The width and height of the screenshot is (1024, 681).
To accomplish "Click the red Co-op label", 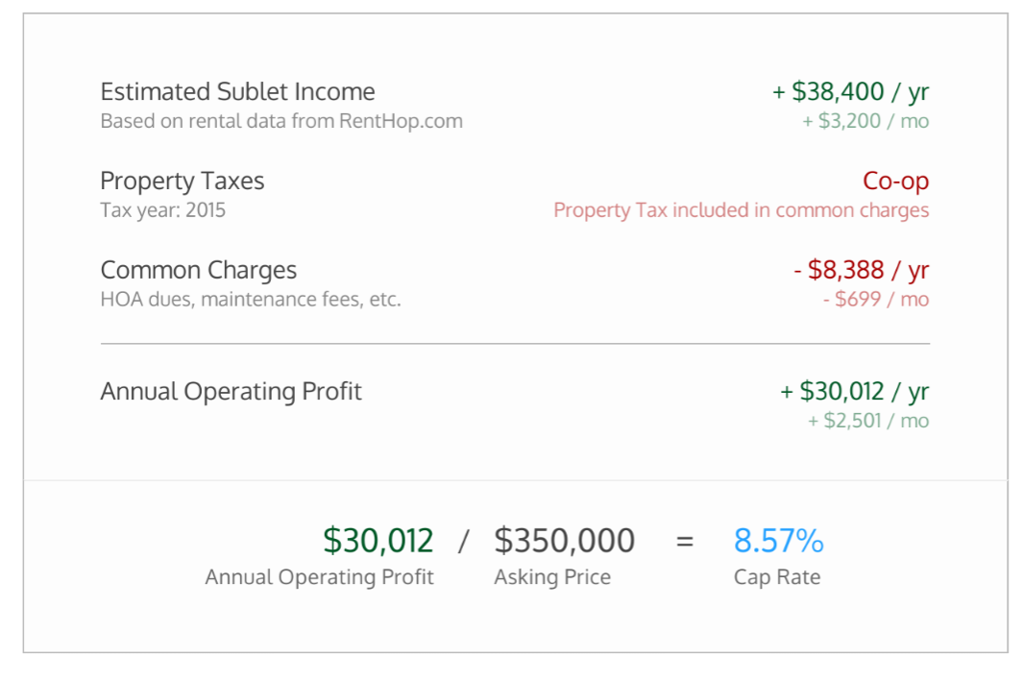I will (895, 182).
